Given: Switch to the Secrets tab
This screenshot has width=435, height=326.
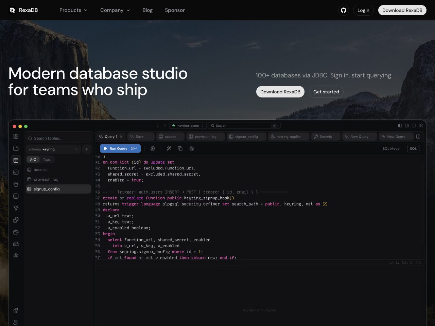Looking at the screenshot, I should coord(326,137).
